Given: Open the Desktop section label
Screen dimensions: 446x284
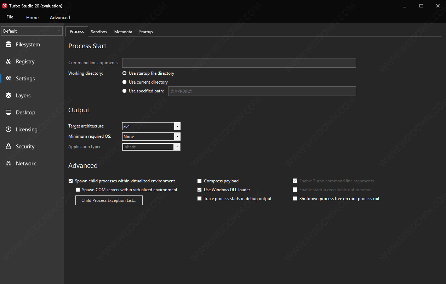Looking at the screenshot, I should [x=25, y=113].
